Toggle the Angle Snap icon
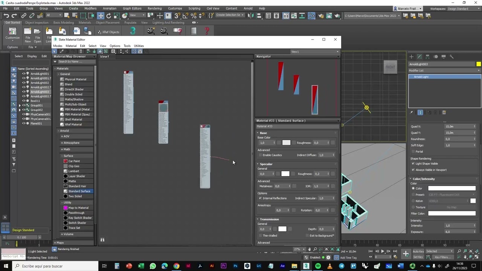This screenshot has height=271, width=482. coord(185,15)
